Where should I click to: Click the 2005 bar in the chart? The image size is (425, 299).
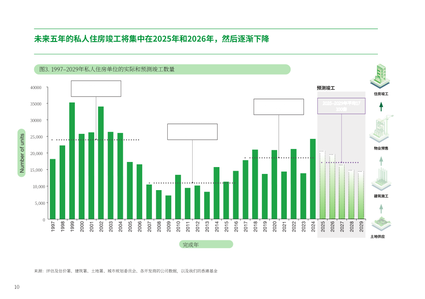[x=130, y=191]
